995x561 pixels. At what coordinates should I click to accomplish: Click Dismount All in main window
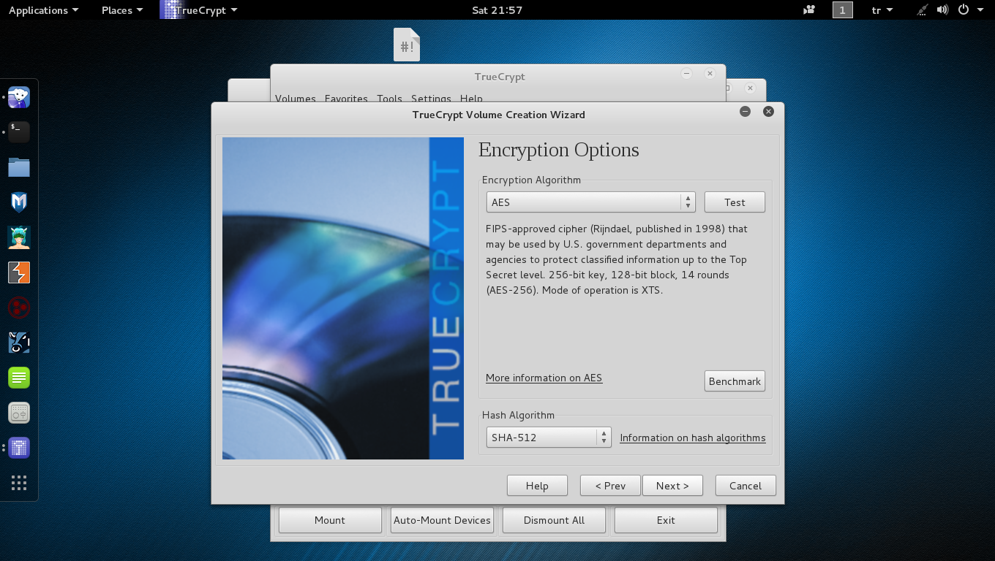554,520
